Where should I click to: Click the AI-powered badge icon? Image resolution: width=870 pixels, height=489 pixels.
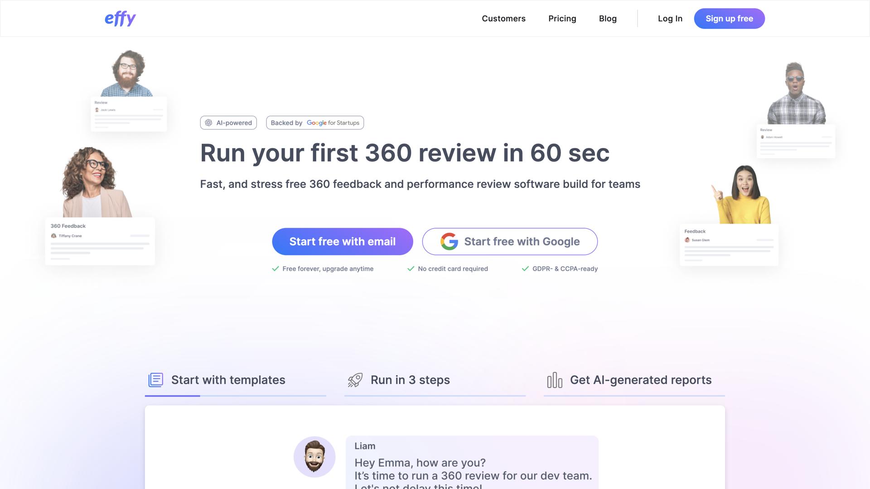(x=208, y=123)
